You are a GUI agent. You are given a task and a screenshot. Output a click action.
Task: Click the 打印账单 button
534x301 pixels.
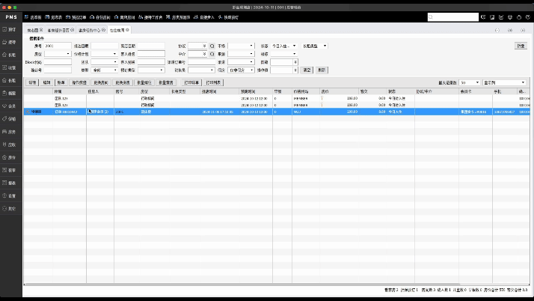191,82
